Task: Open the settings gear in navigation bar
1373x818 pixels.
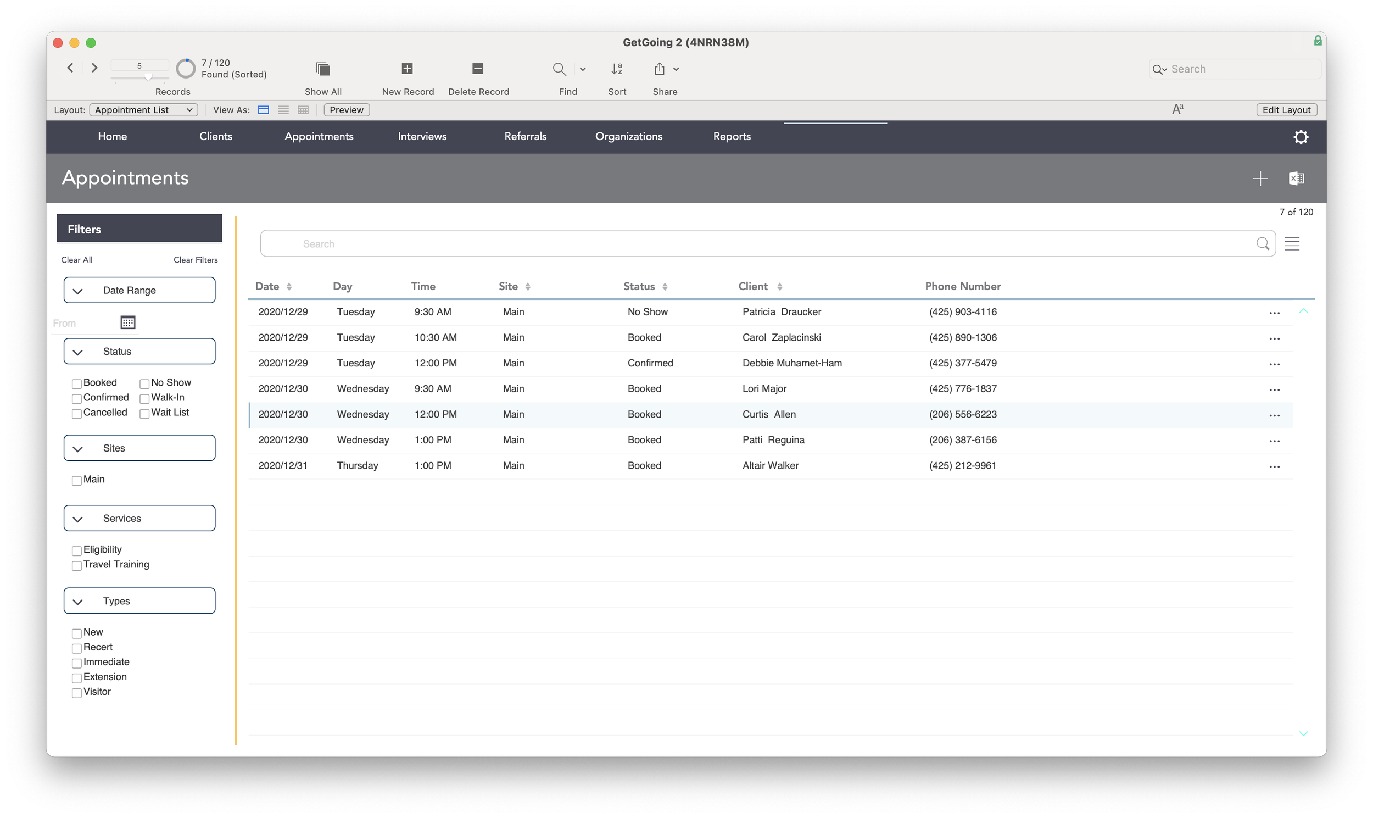Action: 1301,137
